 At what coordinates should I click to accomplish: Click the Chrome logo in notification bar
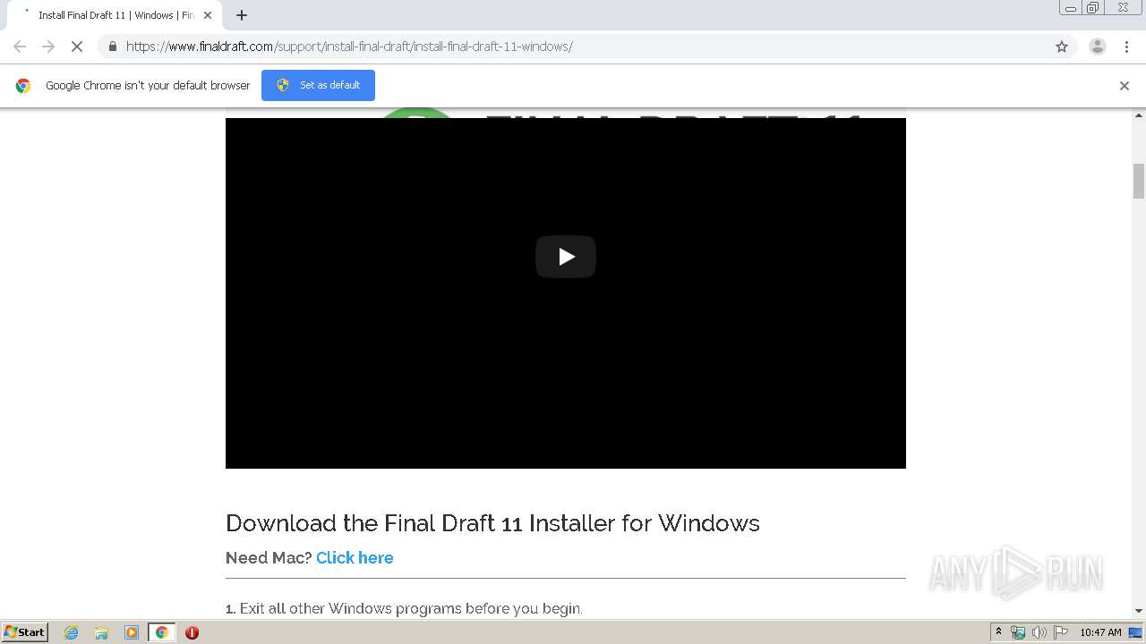point(23,86)
